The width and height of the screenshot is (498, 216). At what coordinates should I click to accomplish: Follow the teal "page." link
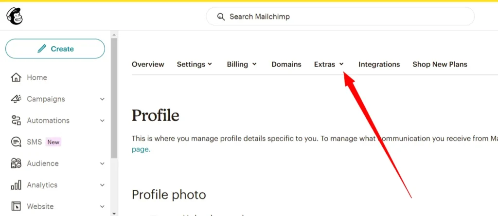141,149
